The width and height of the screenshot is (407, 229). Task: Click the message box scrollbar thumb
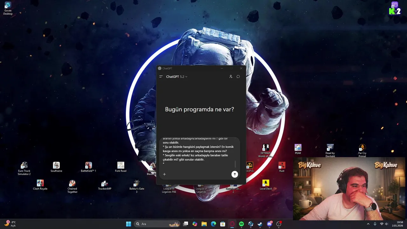(236, 164)
